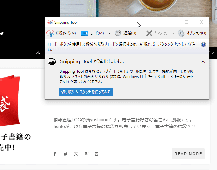Share via Hatena Bookmark B! icon
Viewport: 217px width, 170px height.
tap(87, 154)
